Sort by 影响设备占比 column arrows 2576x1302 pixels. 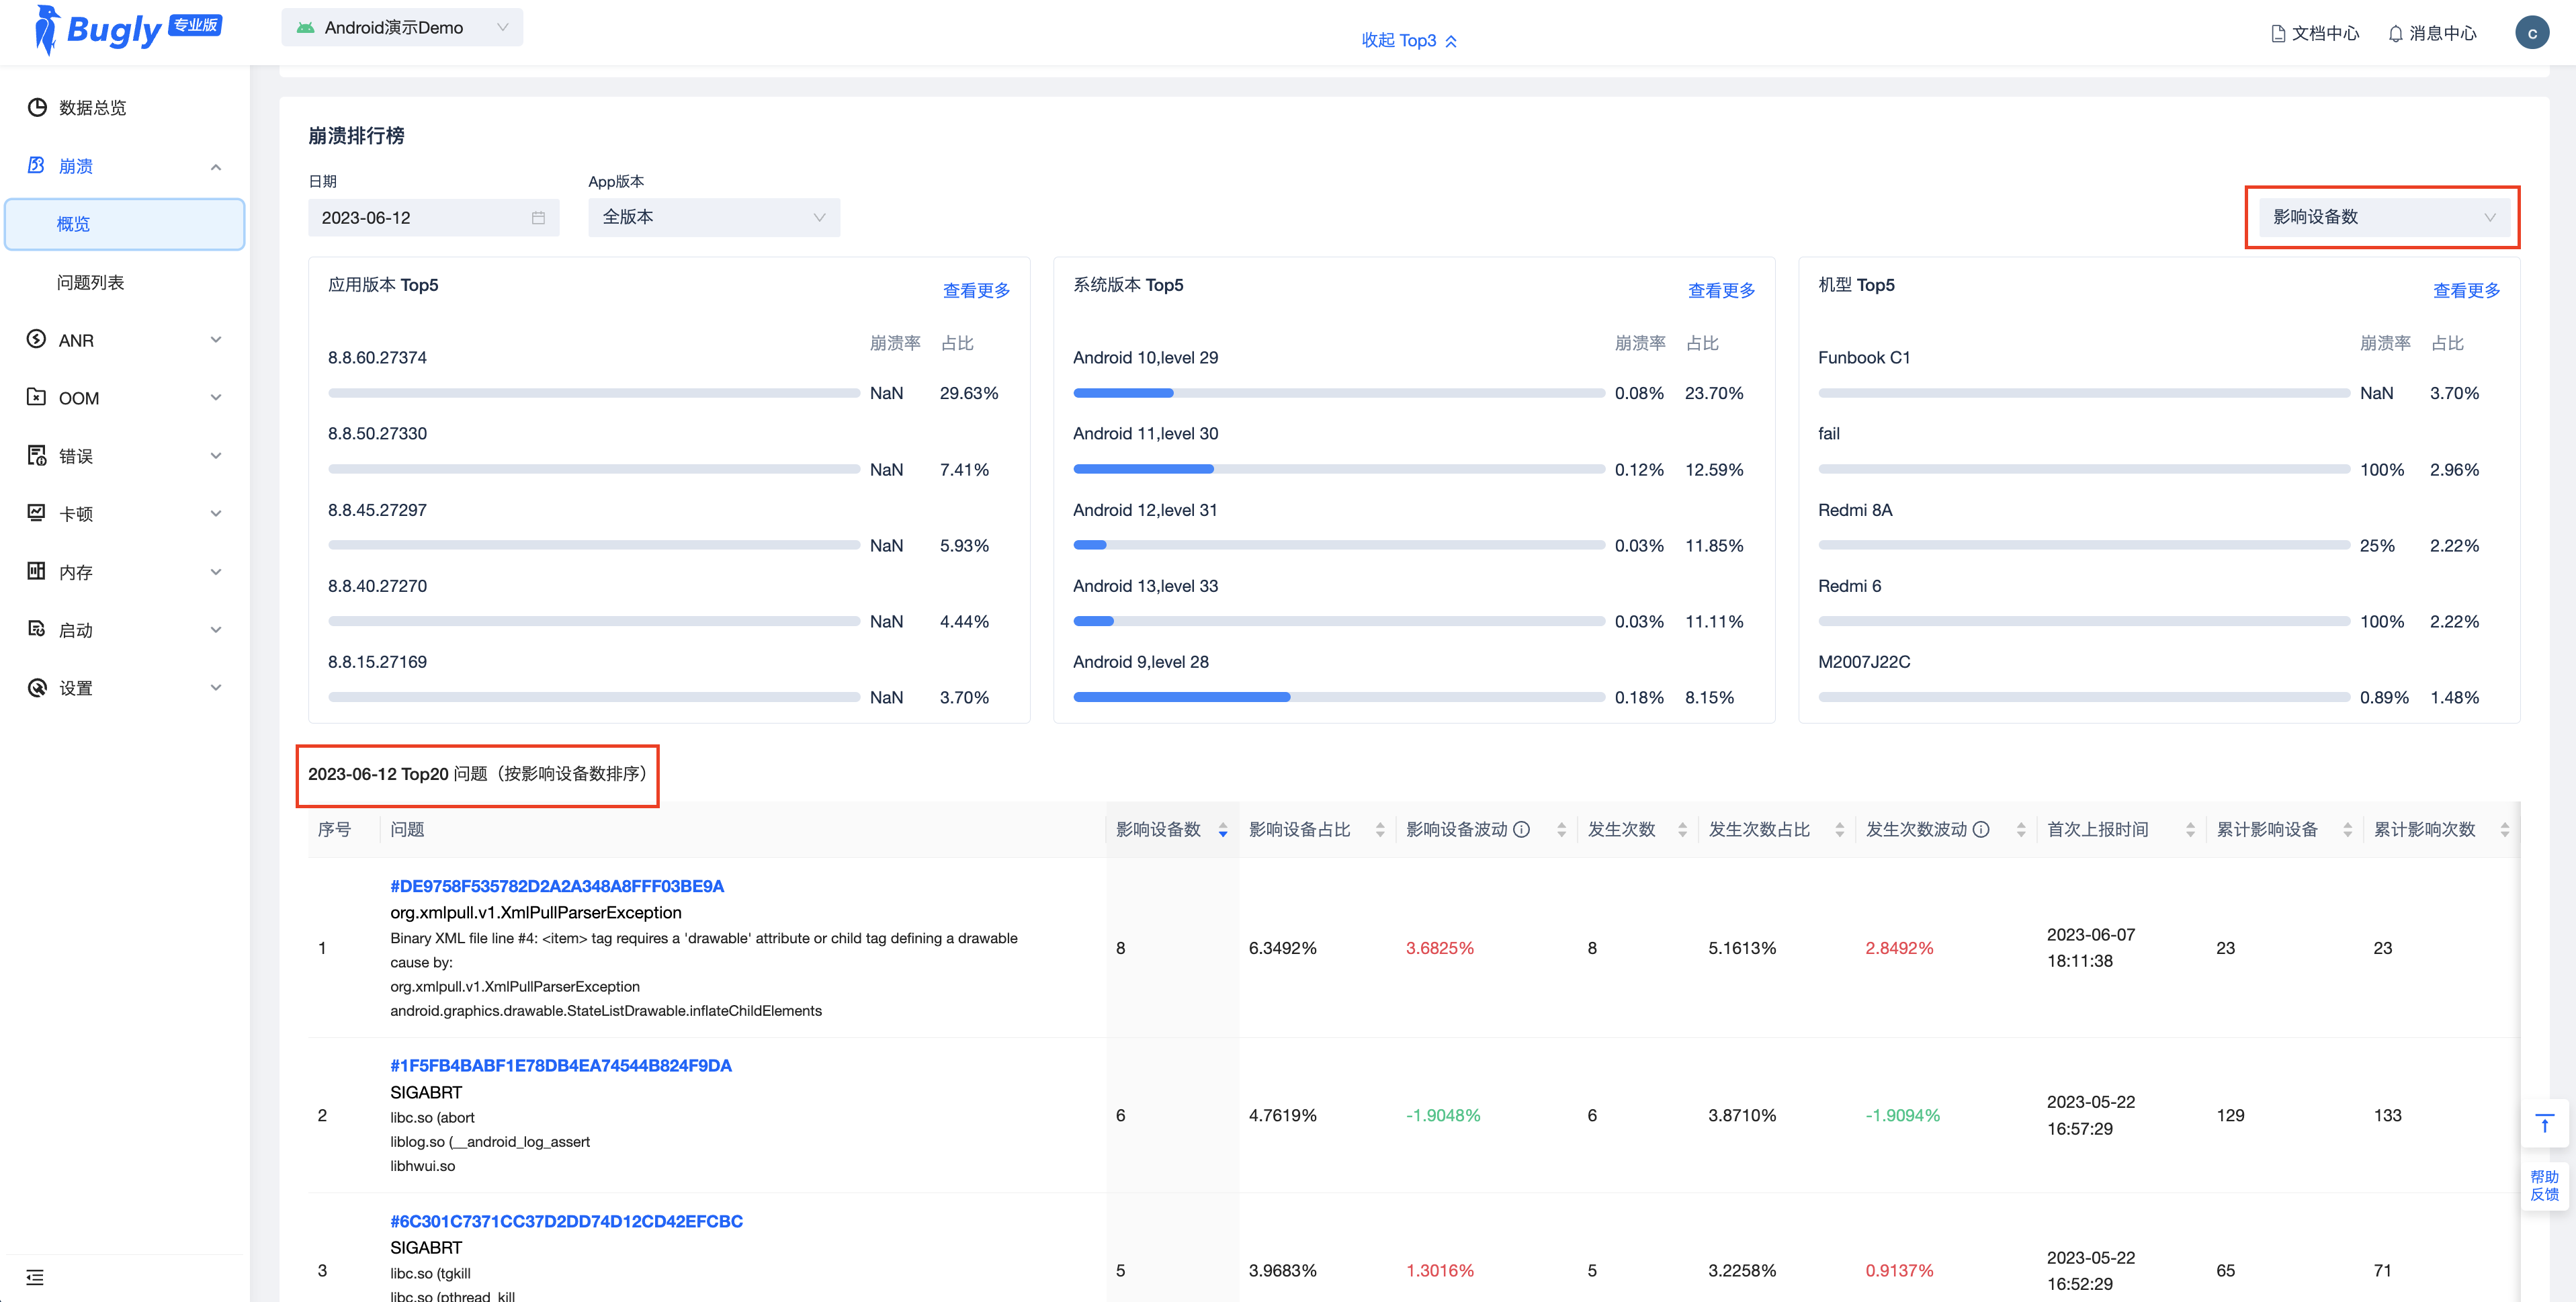click(1380, 830)
